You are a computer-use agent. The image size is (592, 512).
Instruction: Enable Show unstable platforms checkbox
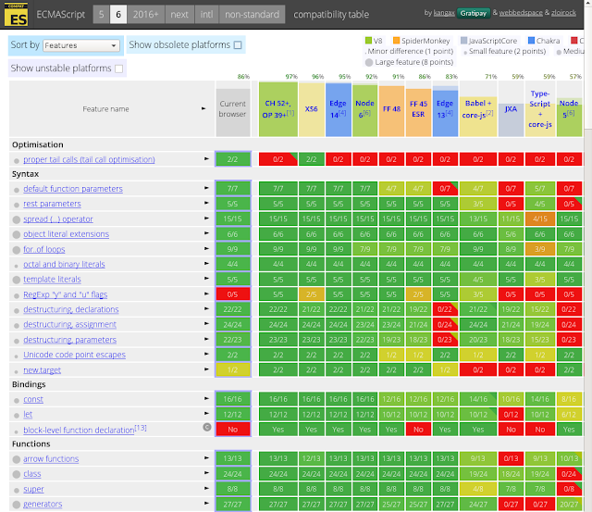(119, 69)
